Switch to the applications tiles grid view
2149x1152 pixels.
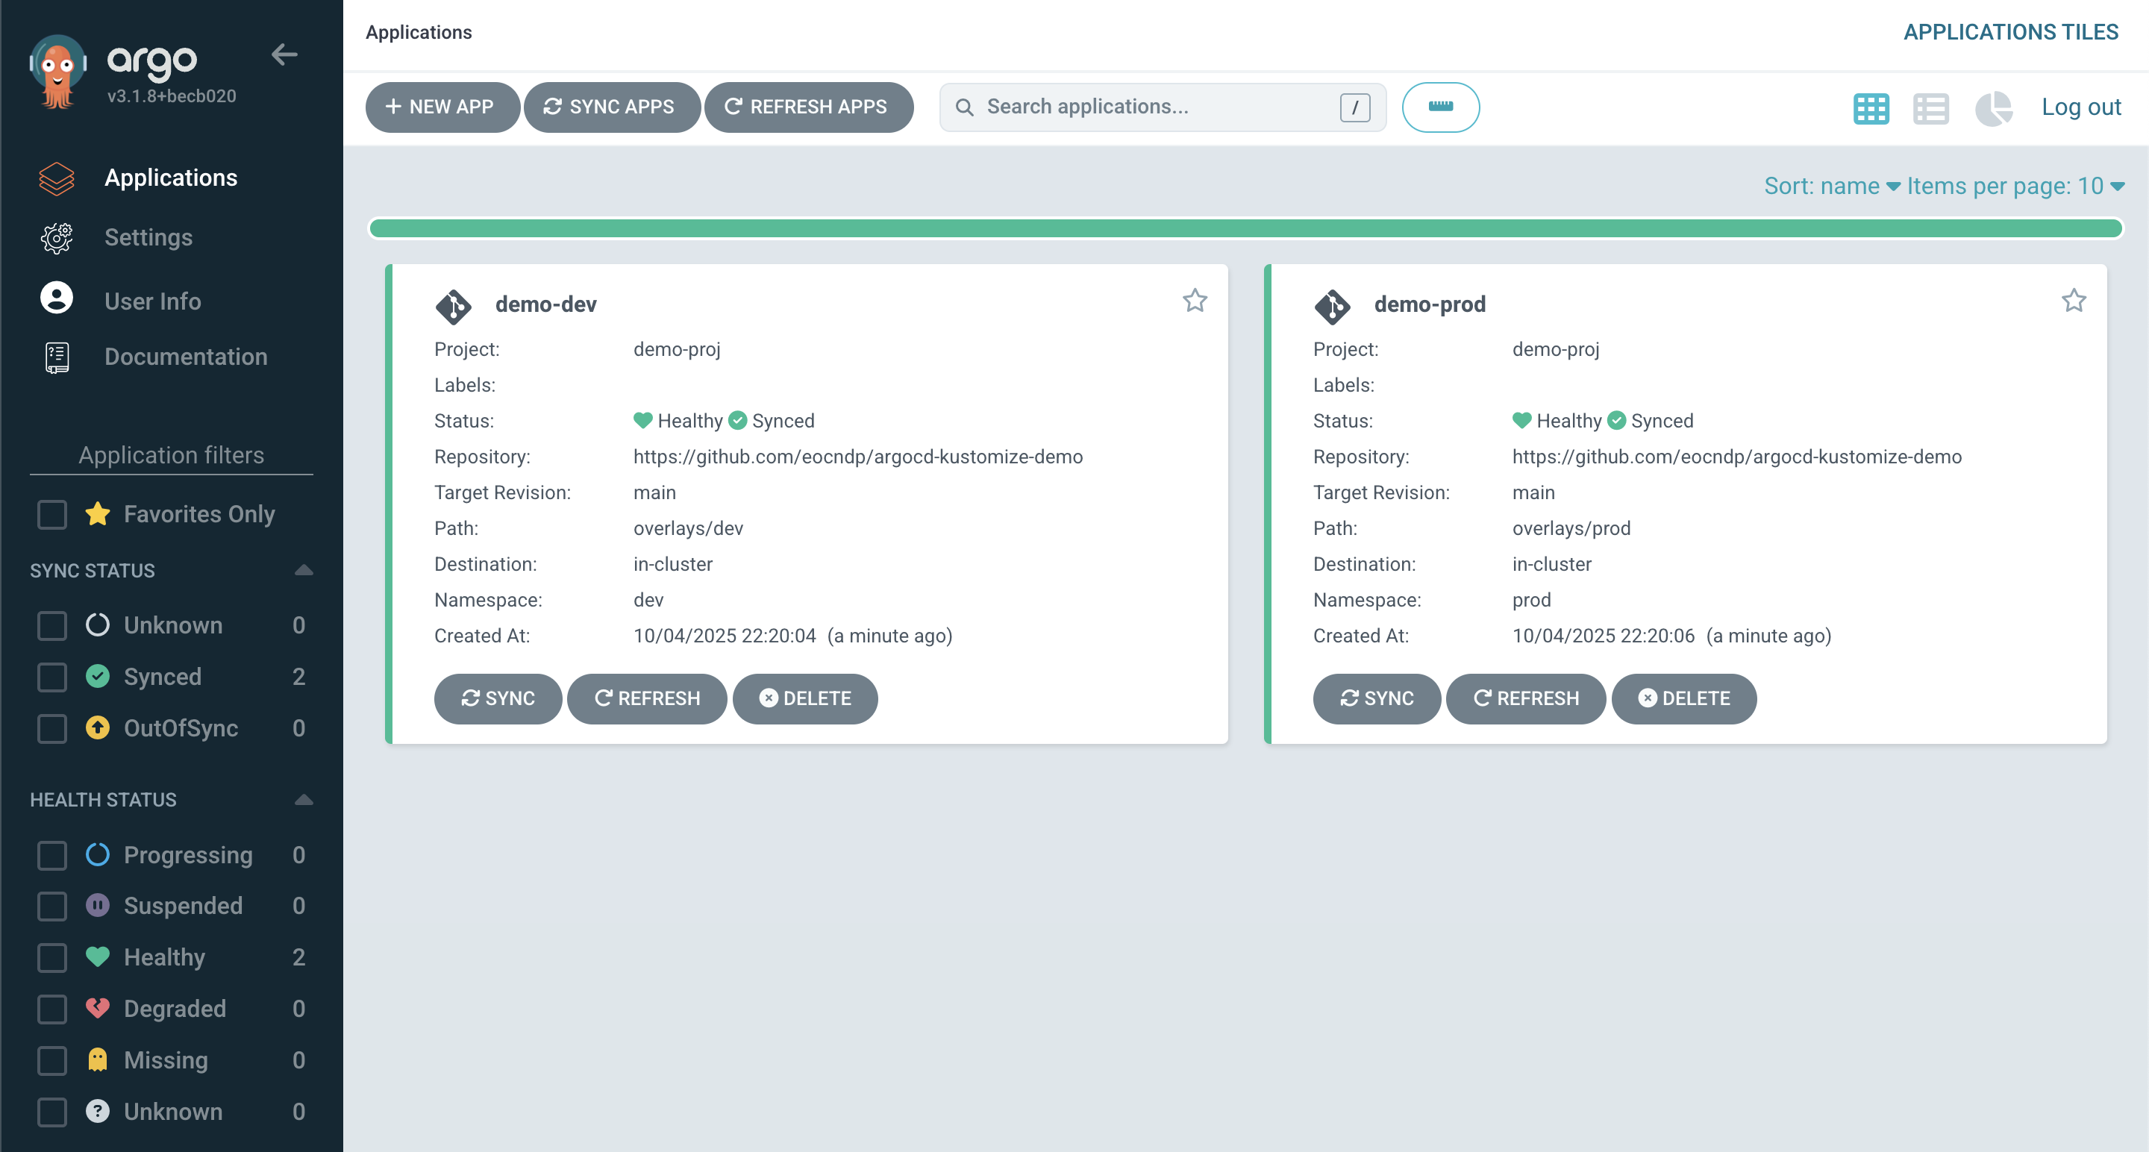coord(1871,107)
